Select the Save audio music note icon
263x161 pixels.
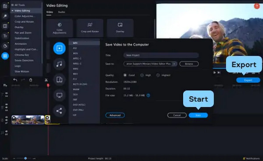pyautogui.click(x=59, y=64)
